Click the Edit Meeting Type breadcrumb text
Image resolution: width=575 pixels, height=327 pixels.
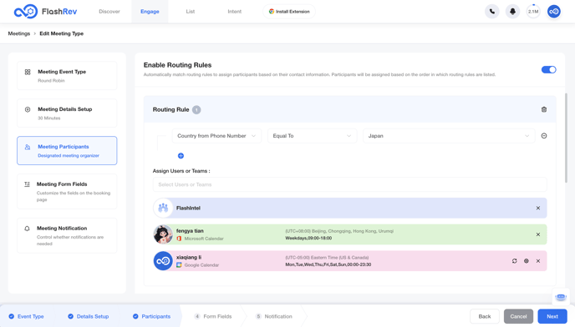tap(62, 33)
